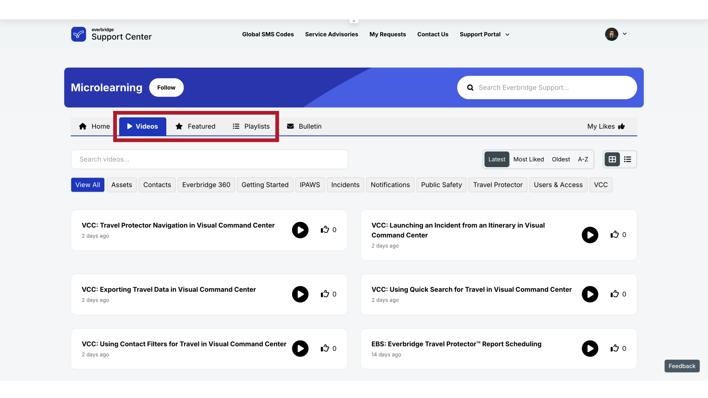This screenshot has width=708, height=398.
Task: Click the play icon on EBS Travel Protector Report Scheduling video
Action: click(x=590, y=348)
